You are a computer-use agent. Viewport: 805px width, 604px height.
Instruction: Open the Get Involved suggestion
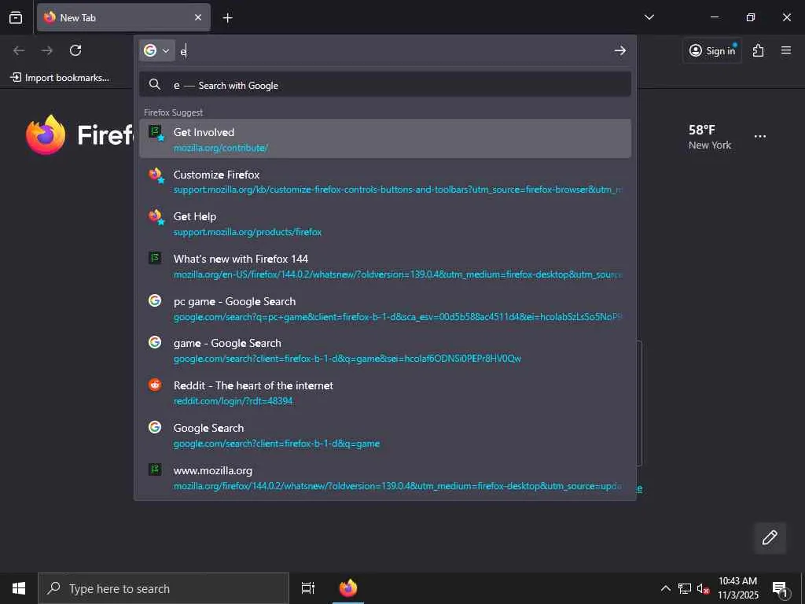(x=385, y=138)
